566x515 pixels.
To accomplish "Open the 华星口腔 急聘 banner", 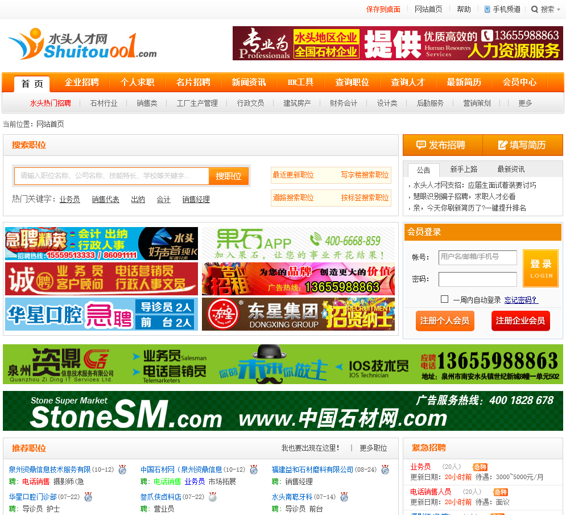I will pyautogui.click(x=101, y=314).
